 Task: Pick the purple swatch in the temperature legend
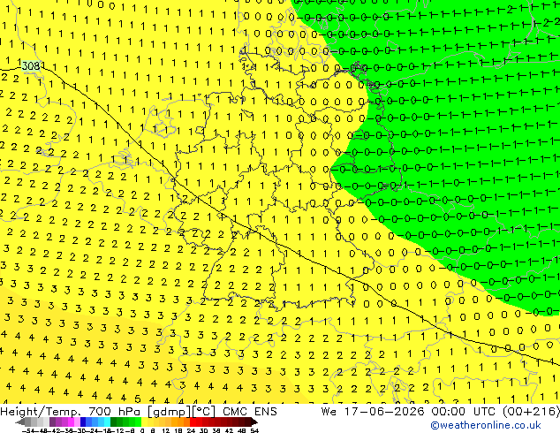pyautogui.click(x=52, y=422)
